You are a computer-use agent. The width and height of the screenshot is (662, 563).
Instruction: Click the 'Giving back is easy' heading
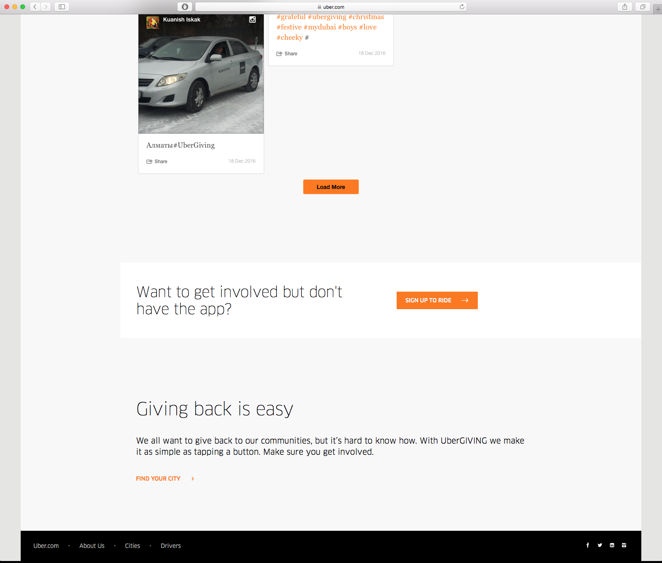(215, 409)
